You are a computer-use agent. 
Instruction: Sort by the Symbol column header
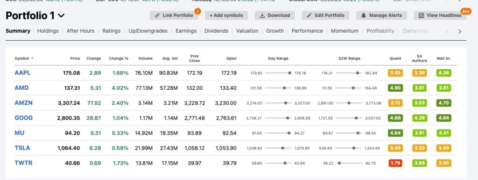(24, 58)
